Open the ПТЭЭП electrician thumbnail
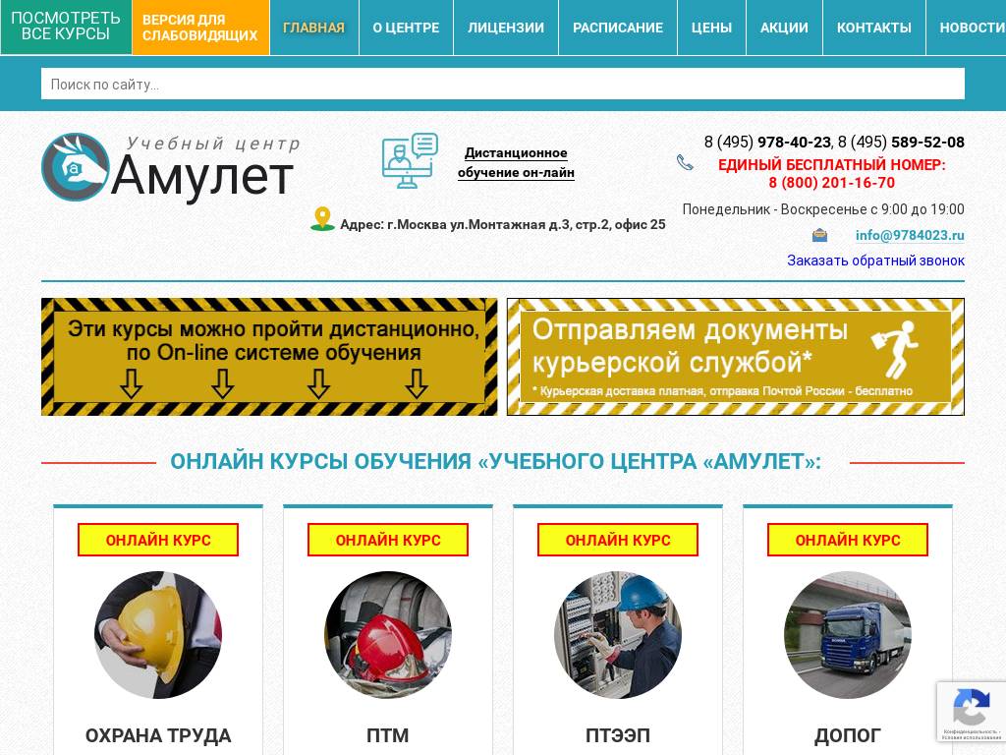This screenshot has width=1006, height=755. (x=618, y=634)
